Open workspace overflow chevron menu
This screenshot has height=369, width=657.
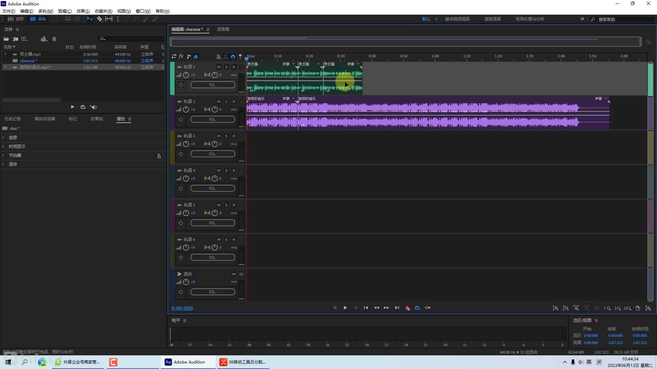[x=582, y=19]
